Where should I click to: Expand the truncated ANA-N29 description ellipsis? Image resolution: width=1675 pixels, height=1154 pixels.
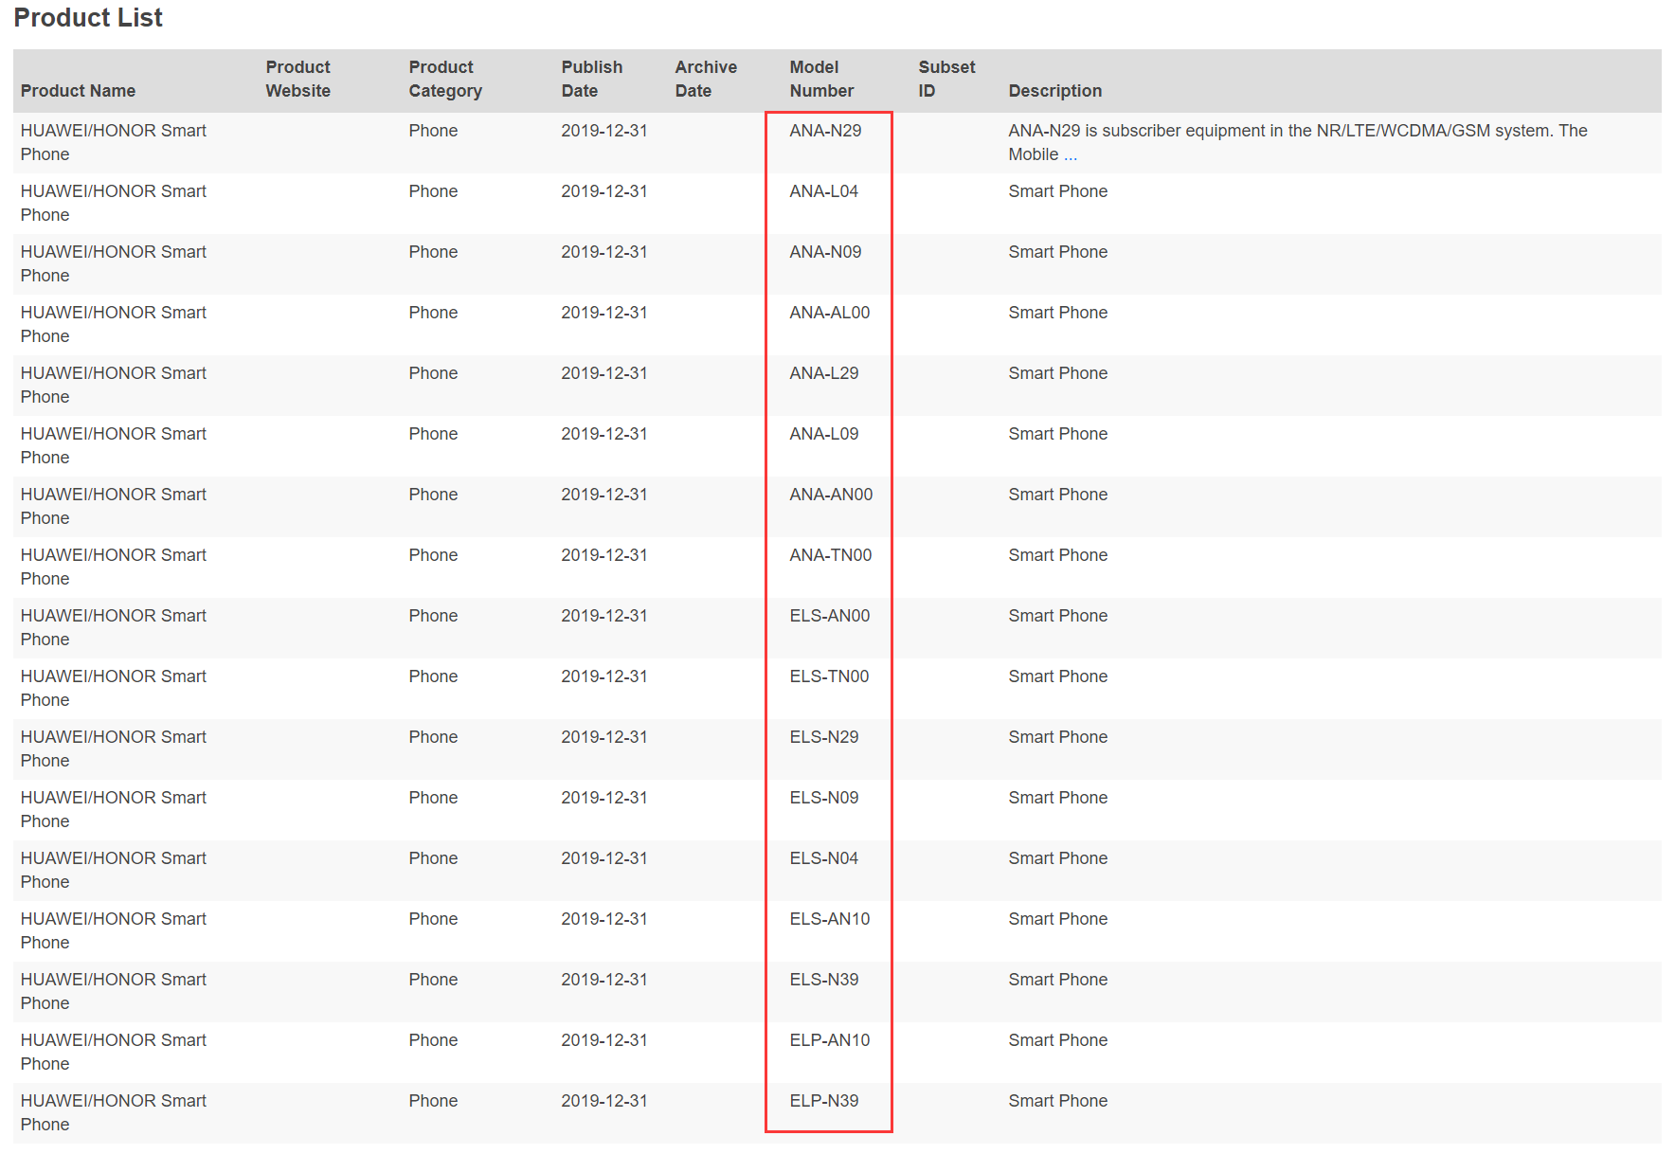point(1070,155)
